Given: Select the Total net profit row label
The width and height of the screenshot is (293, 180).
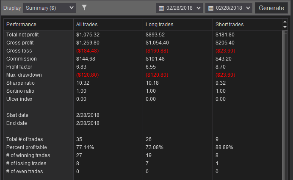Looking at the screenshot, I should coord(22,35).
